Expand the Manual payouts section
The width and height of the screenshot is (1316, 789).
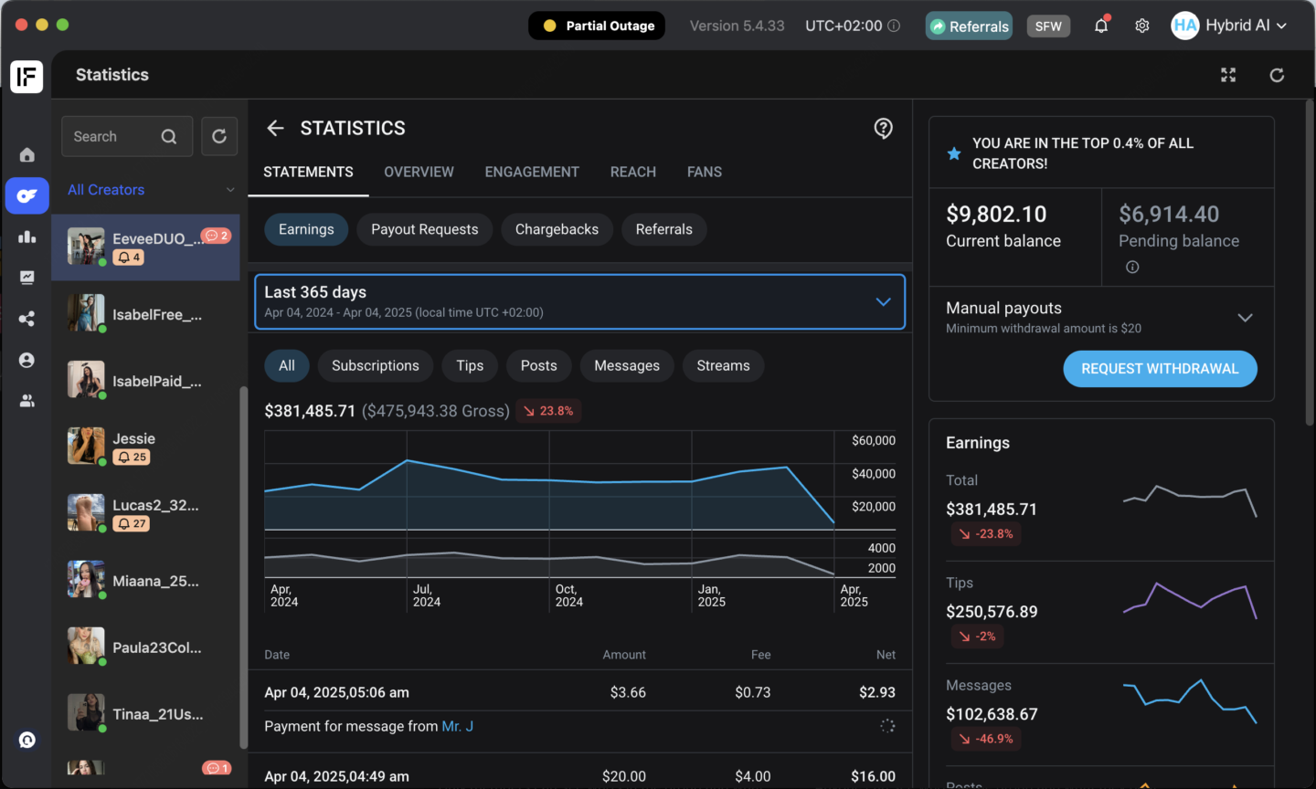point(1244,317)
